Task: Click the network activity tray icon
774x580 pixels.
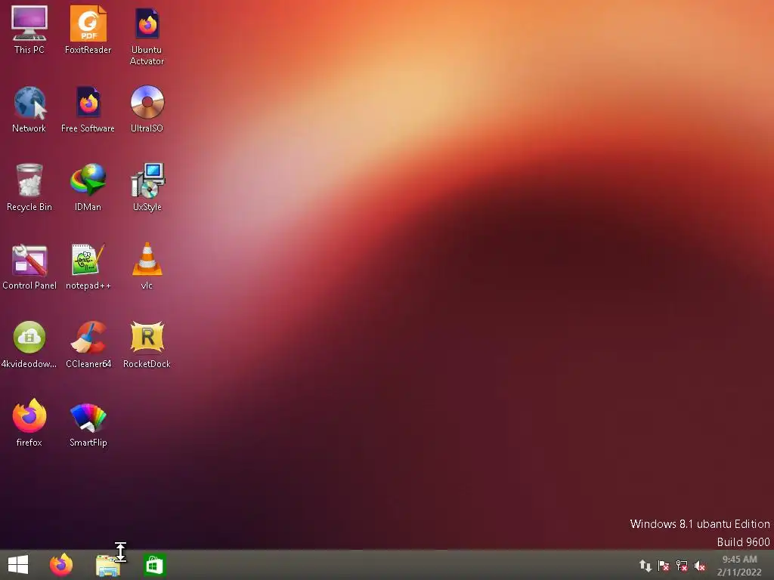Action: pyautogui.click(x=646, y=566)
